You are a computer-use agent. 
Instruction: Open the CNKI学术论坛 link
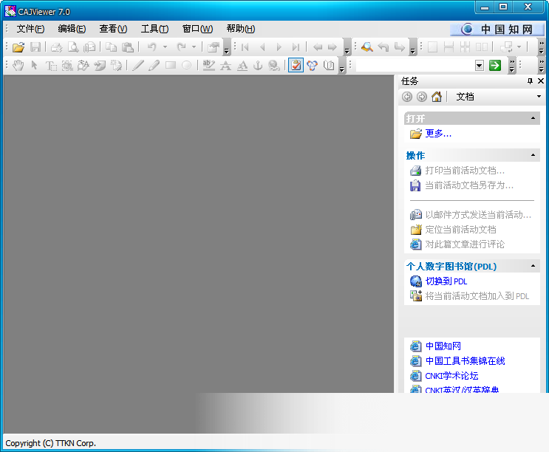pyautogui.click(x=451, y=376)
